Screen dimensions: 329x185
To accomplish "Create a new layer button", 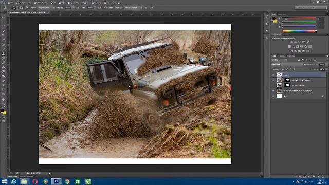I will tap(319, 177).
